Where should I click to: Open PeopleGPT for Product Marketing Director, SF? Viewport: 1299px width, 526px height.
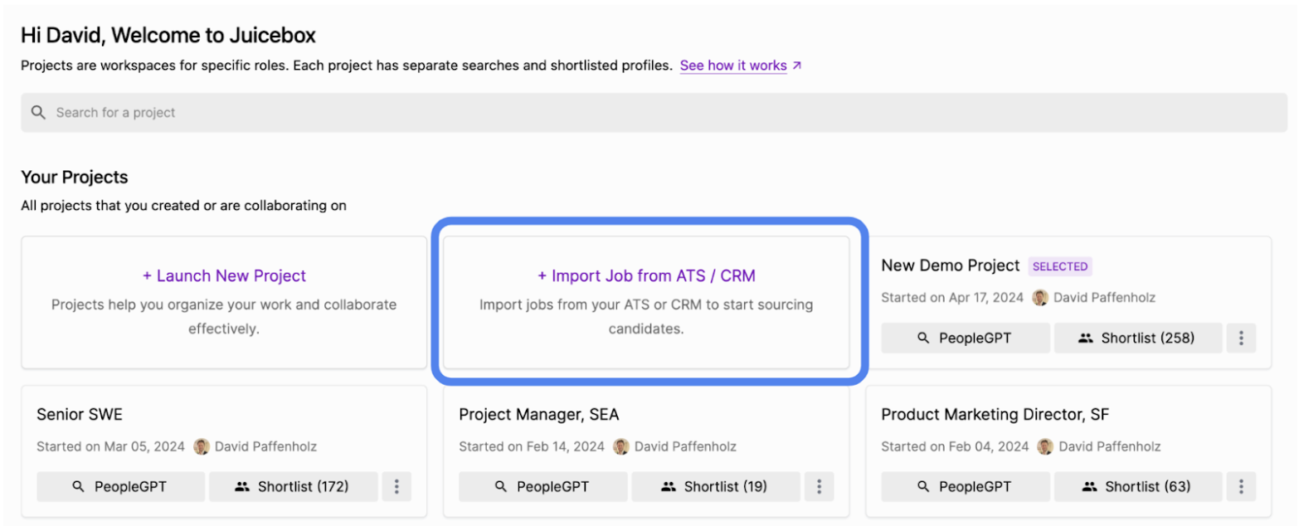(x=966, y=486)
